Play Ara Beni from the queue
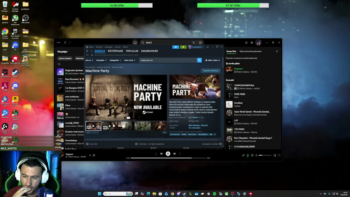350x197 pixels. click(252, 104)
